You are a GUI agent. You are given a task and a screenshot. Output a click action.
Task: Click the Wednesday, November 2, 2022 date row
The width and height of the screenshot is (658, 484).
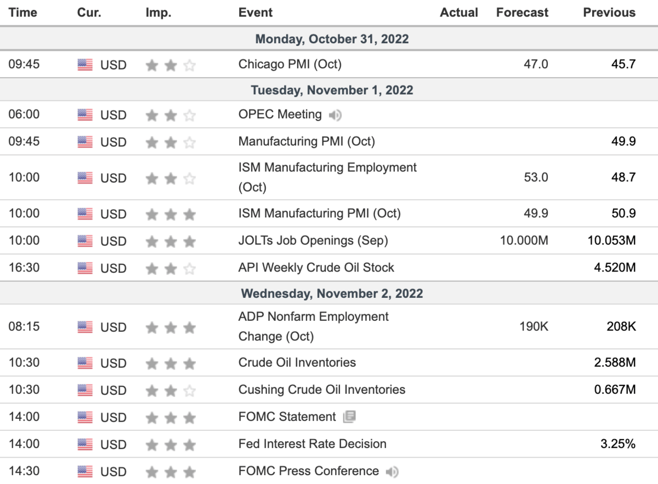pyautogui.click(x=332, y=293)
